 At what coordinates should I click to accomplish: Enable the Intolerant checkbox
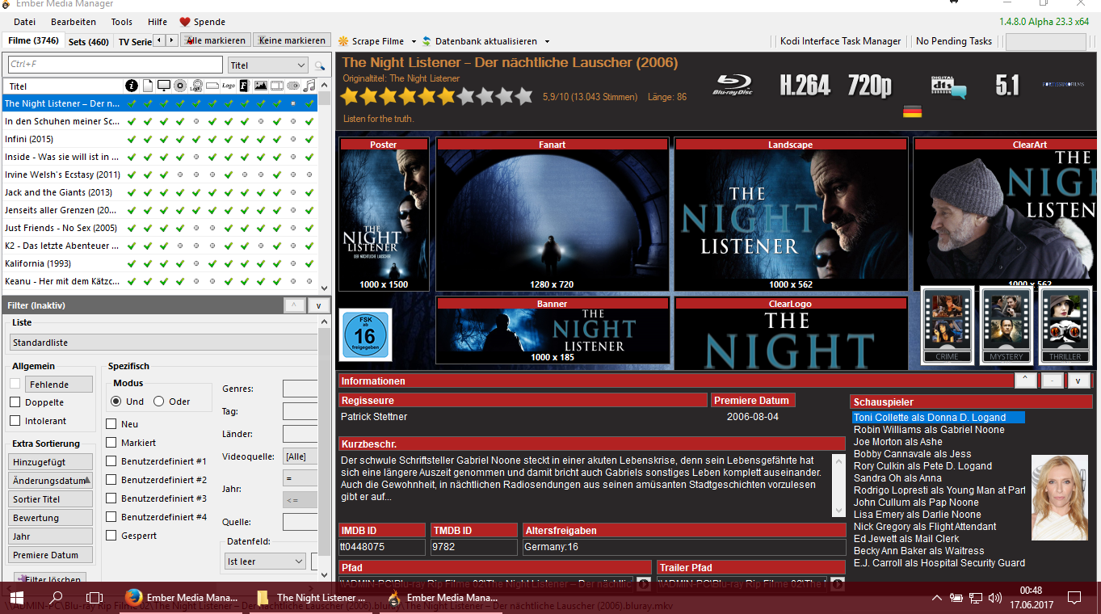15,421
